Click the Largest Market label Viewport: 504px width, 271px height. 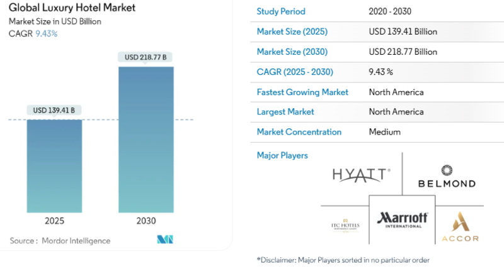tap(285, 112)
